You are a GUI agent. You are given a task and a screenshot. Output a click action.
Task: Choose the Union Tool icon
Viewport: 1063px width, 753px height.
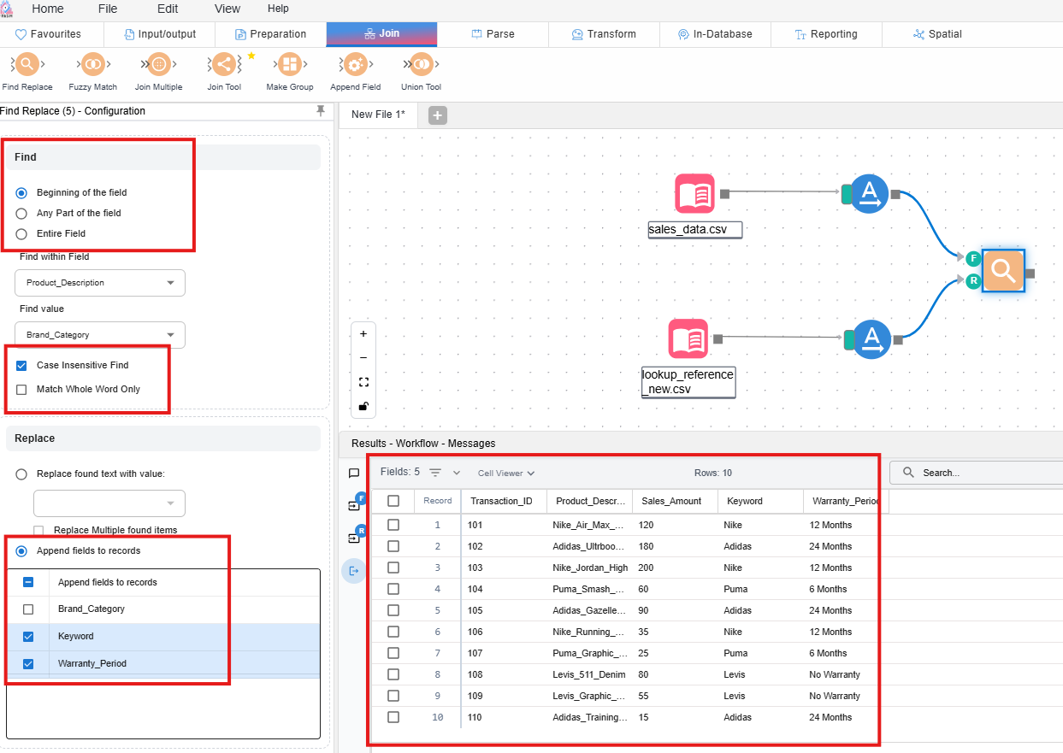[421, 65]
